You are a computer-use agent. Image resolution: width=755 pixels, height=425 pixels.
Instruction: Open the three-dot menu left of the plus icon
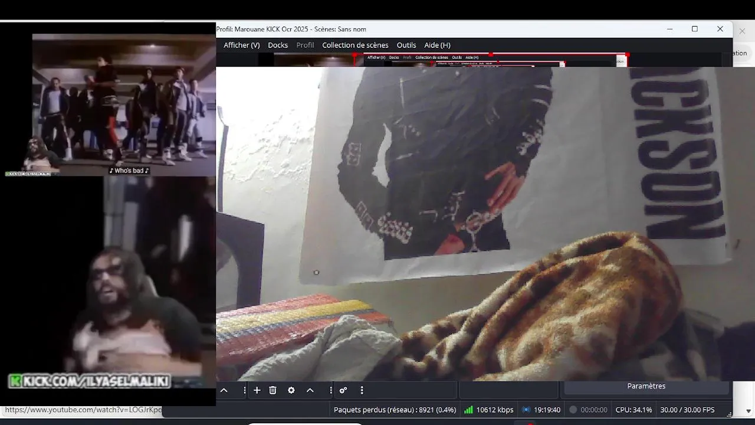[244, 390]
